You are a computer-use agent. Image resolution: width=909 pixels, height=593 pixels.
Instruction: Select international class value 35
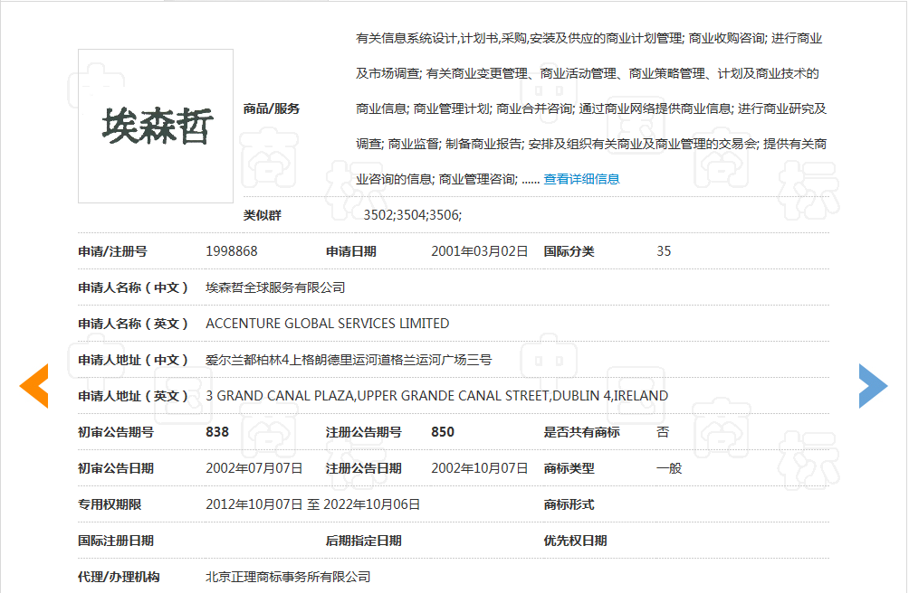[664, 251]
